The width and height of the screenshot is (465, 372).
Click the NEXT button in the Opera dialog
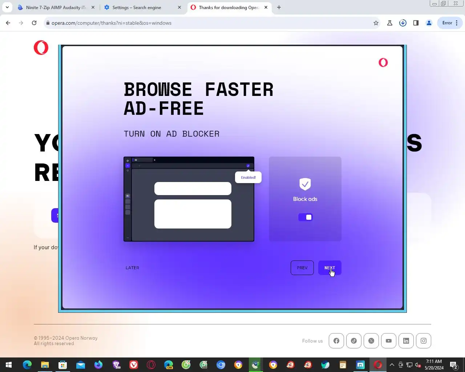tap(329, 268)
